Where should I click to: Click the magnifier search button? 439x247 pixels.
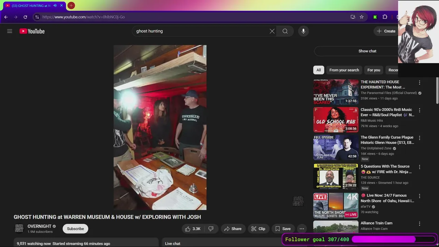tap(285, 31)
